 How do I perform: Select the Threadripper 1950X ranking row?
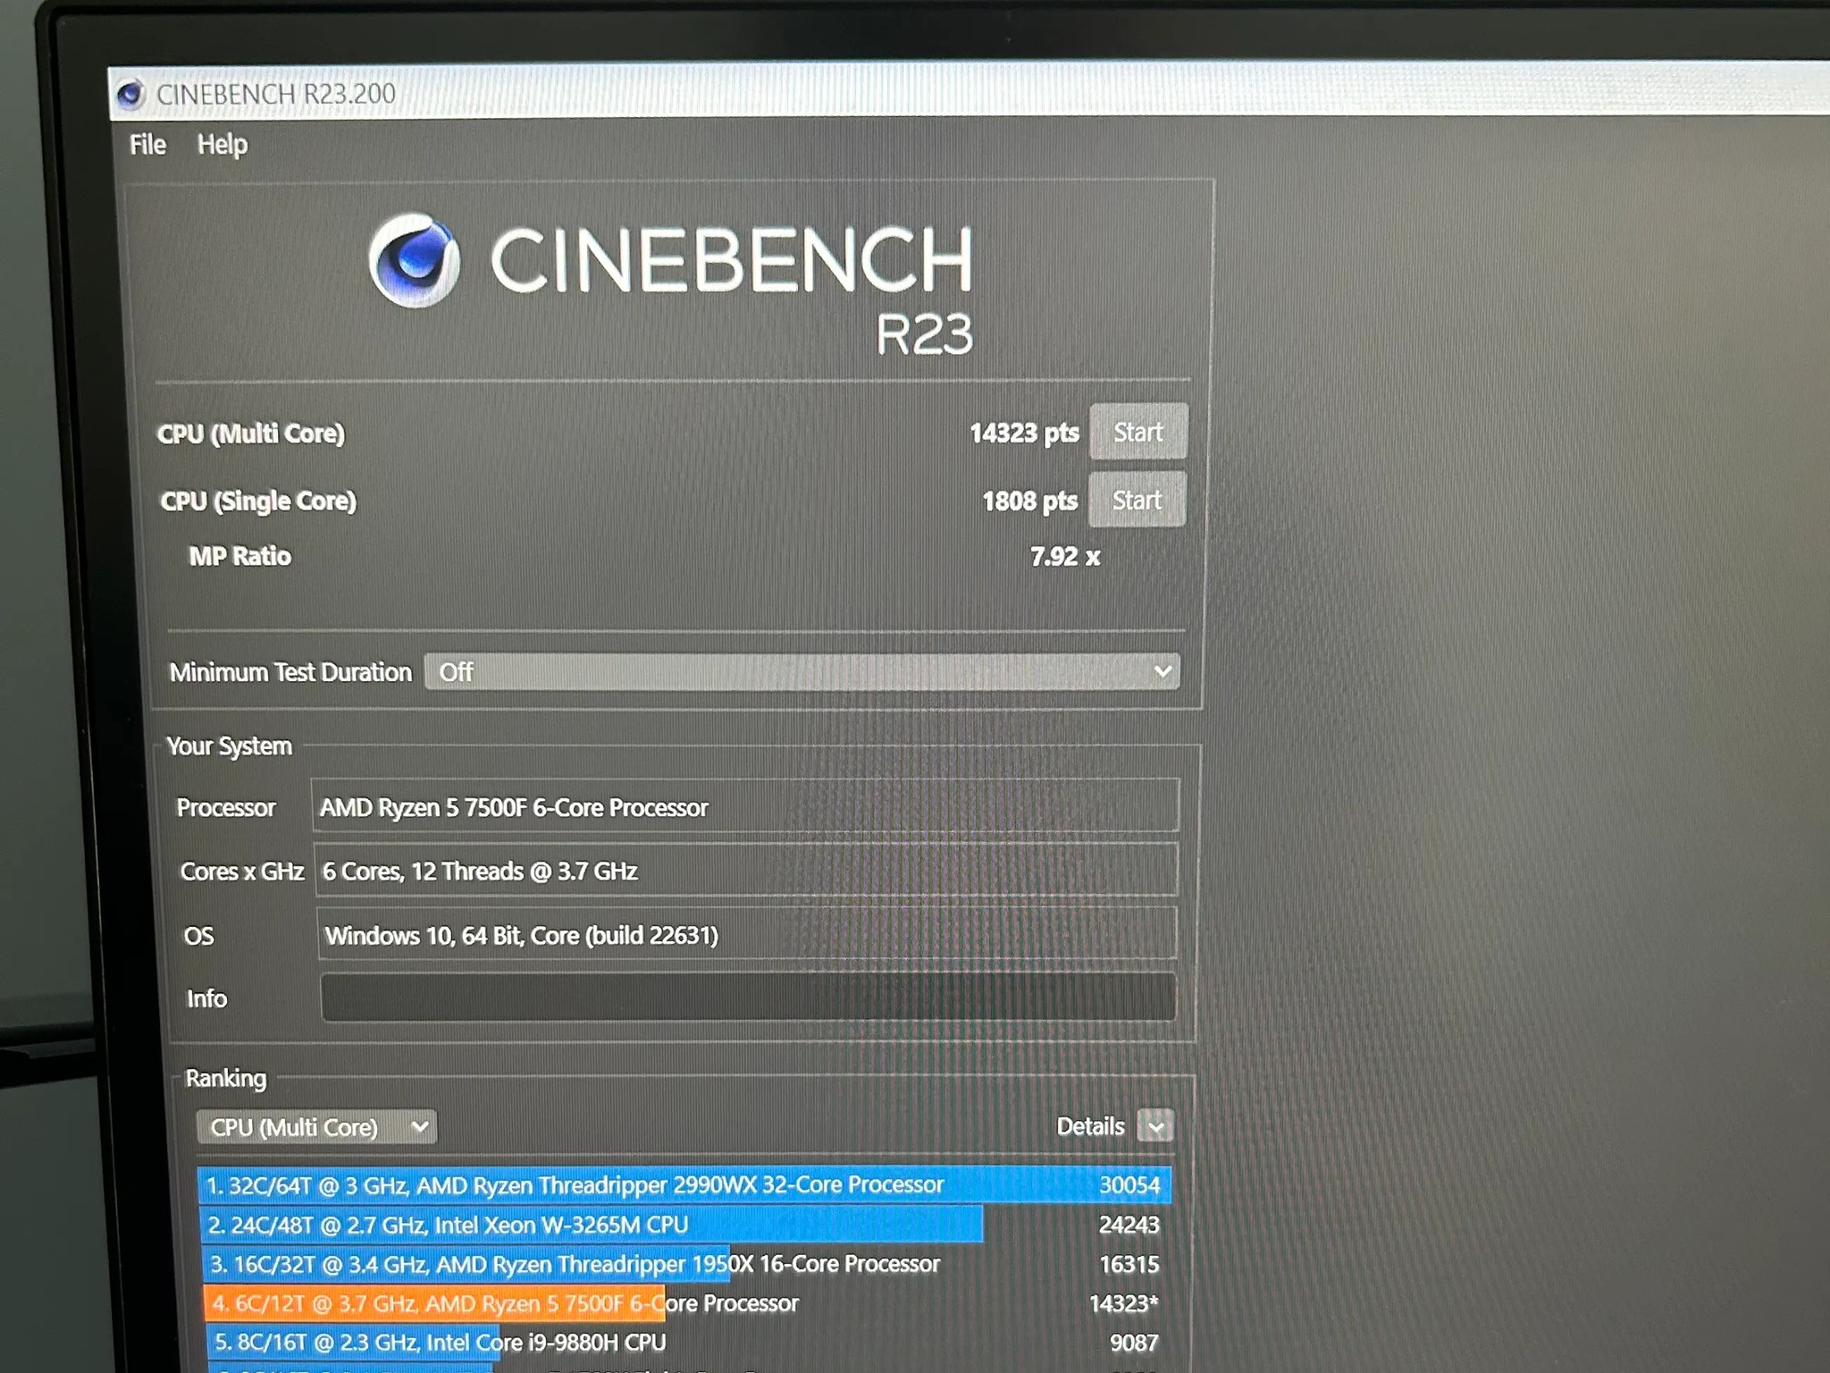tap(684, 1264)
